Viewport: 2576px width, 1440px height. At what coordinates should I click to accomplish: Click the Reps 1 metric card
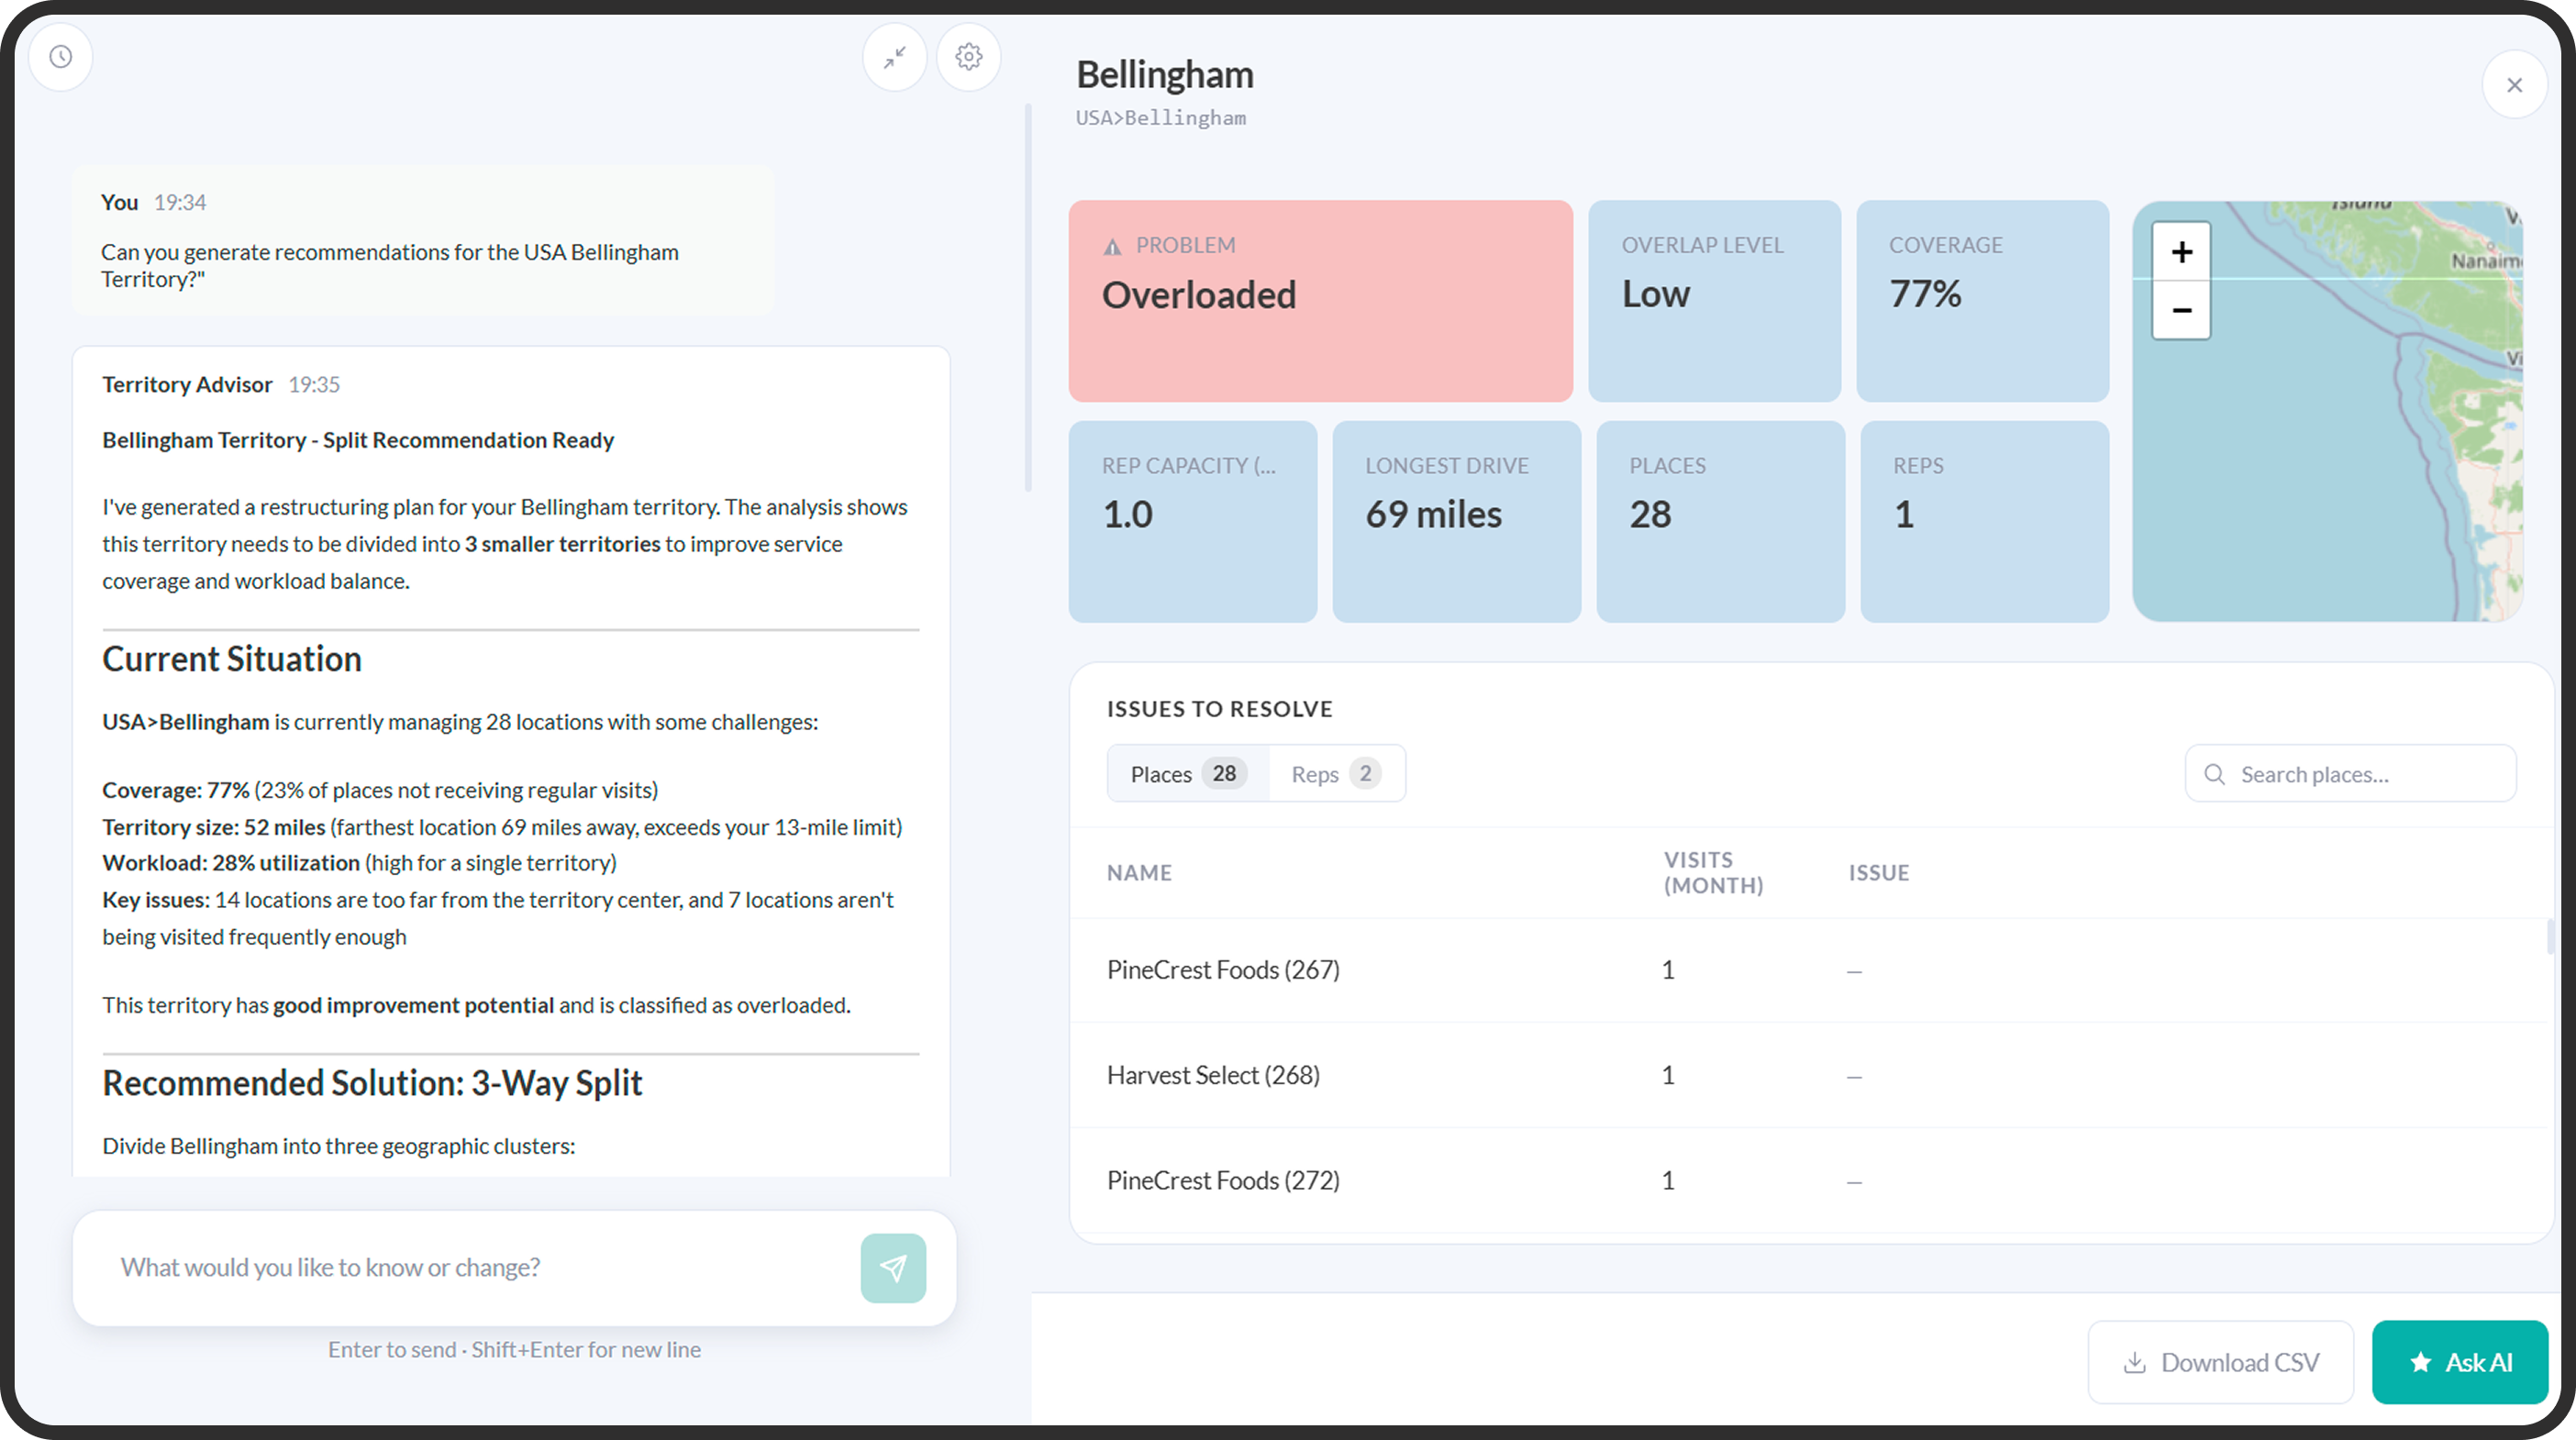1984,521
